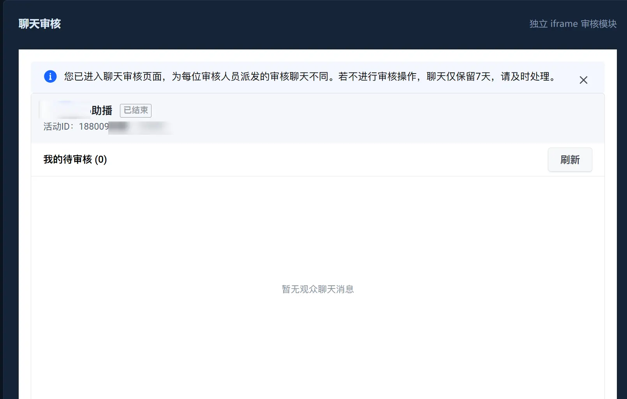627x399 pixels.
Task: Click the 刷新 button
Action: pos(570,160)
